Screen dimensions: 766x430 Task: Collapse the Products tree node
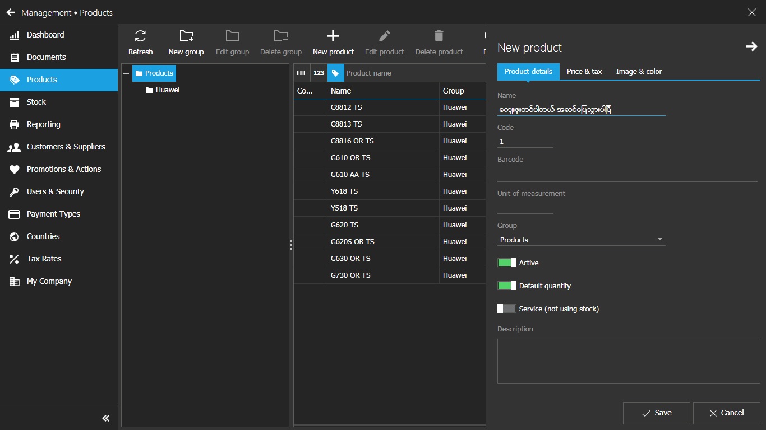pos(126,73)
